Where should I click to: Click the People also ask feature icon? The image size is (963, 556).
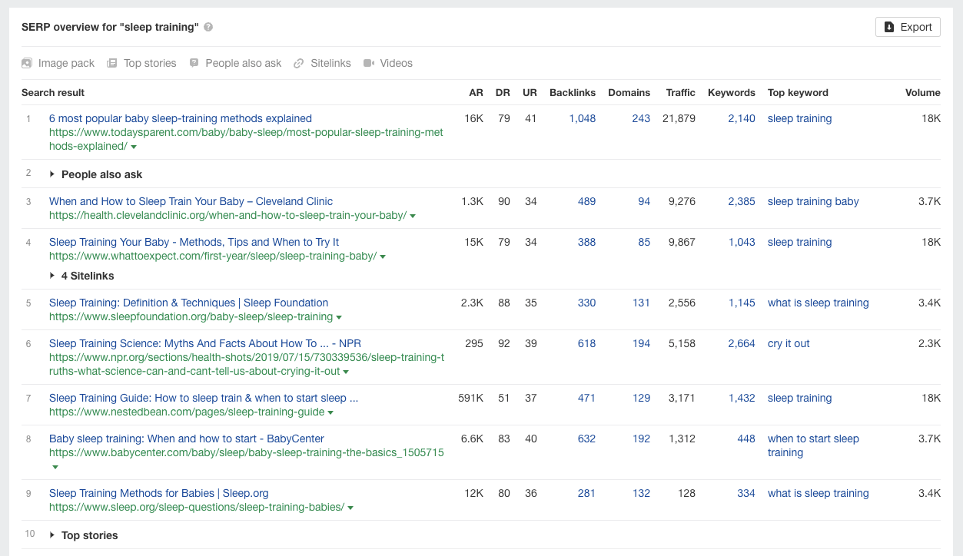(194, 63)
